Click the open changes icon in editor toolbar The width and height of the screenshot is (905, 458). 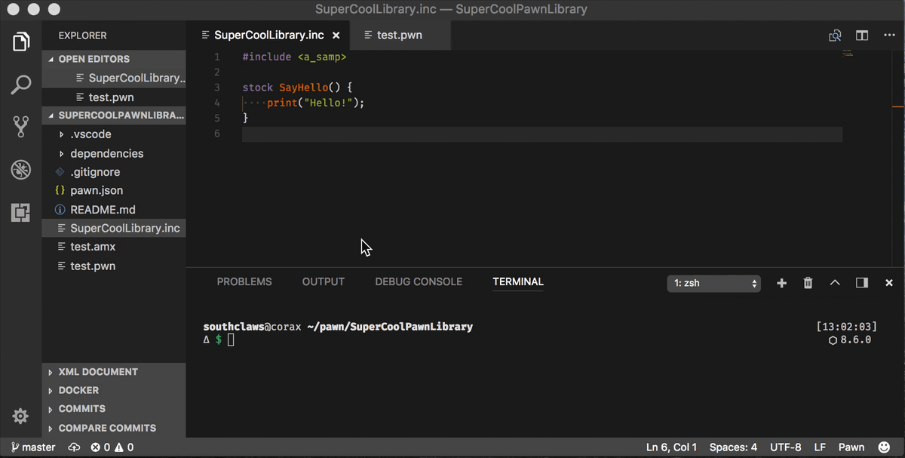coord(835,35)
